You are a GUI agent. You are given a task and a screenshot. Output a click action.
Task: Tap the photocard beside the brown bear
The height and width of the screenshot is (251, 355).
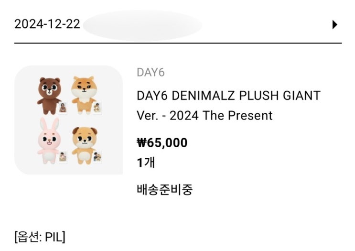pos(63,108)
